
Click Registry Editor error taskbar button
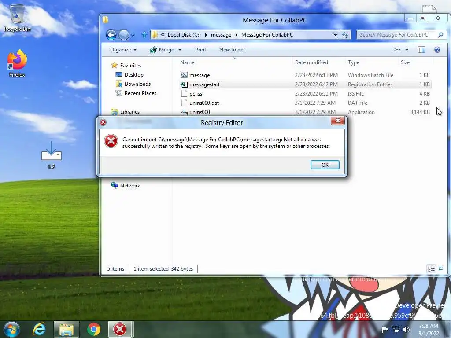point(120,329)
